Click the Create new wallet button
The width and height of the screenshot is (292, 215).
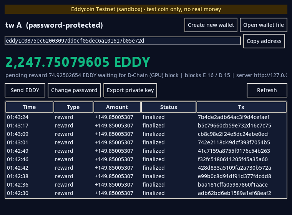[x=211, y=25]
